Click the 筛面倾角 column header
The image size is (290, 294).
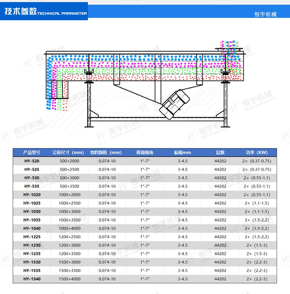(145, 152)
